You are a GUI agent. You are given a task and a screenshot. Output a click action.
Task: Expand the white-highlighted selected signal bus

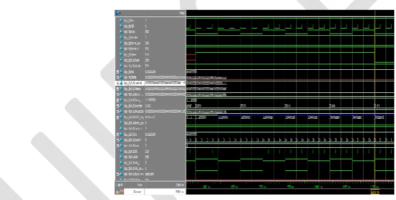coord(118,83)
